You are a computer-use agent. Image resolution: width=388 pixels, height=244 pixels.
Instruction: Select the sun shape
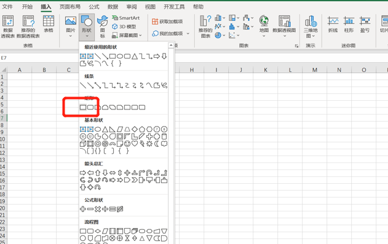click(149, 144)
